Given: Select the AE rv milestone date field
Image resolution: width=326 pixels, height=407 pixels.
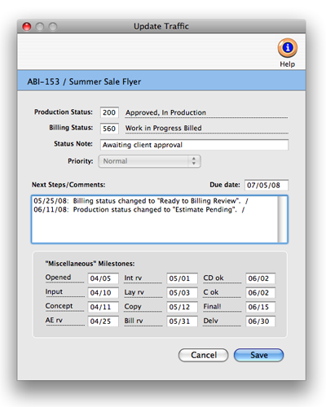Looking at the screenshot, I should pyautogui.click(x=103, y=322).
